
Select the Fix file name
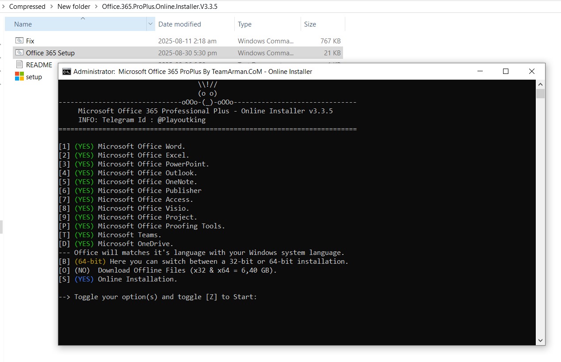click(x=30, y=41)
